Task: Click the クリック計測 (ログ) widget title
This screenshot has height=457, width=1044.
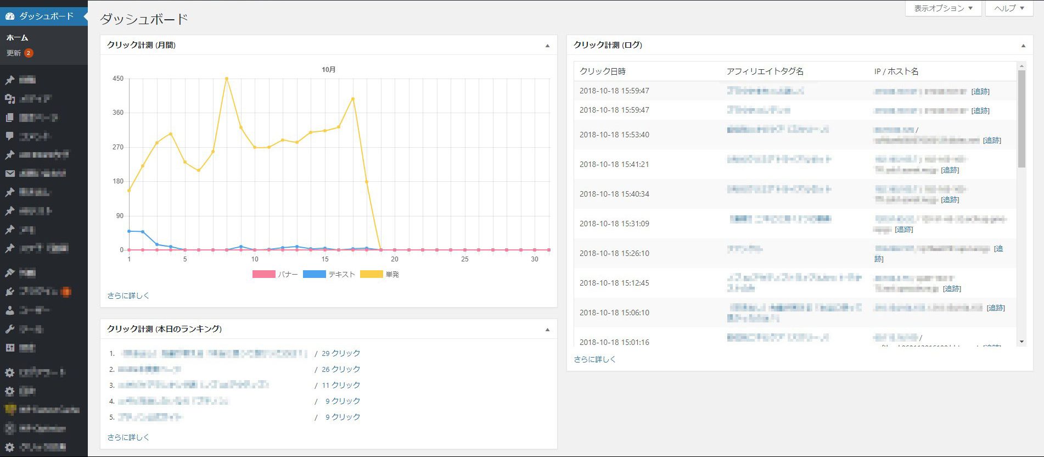Action: click(608, 45)
